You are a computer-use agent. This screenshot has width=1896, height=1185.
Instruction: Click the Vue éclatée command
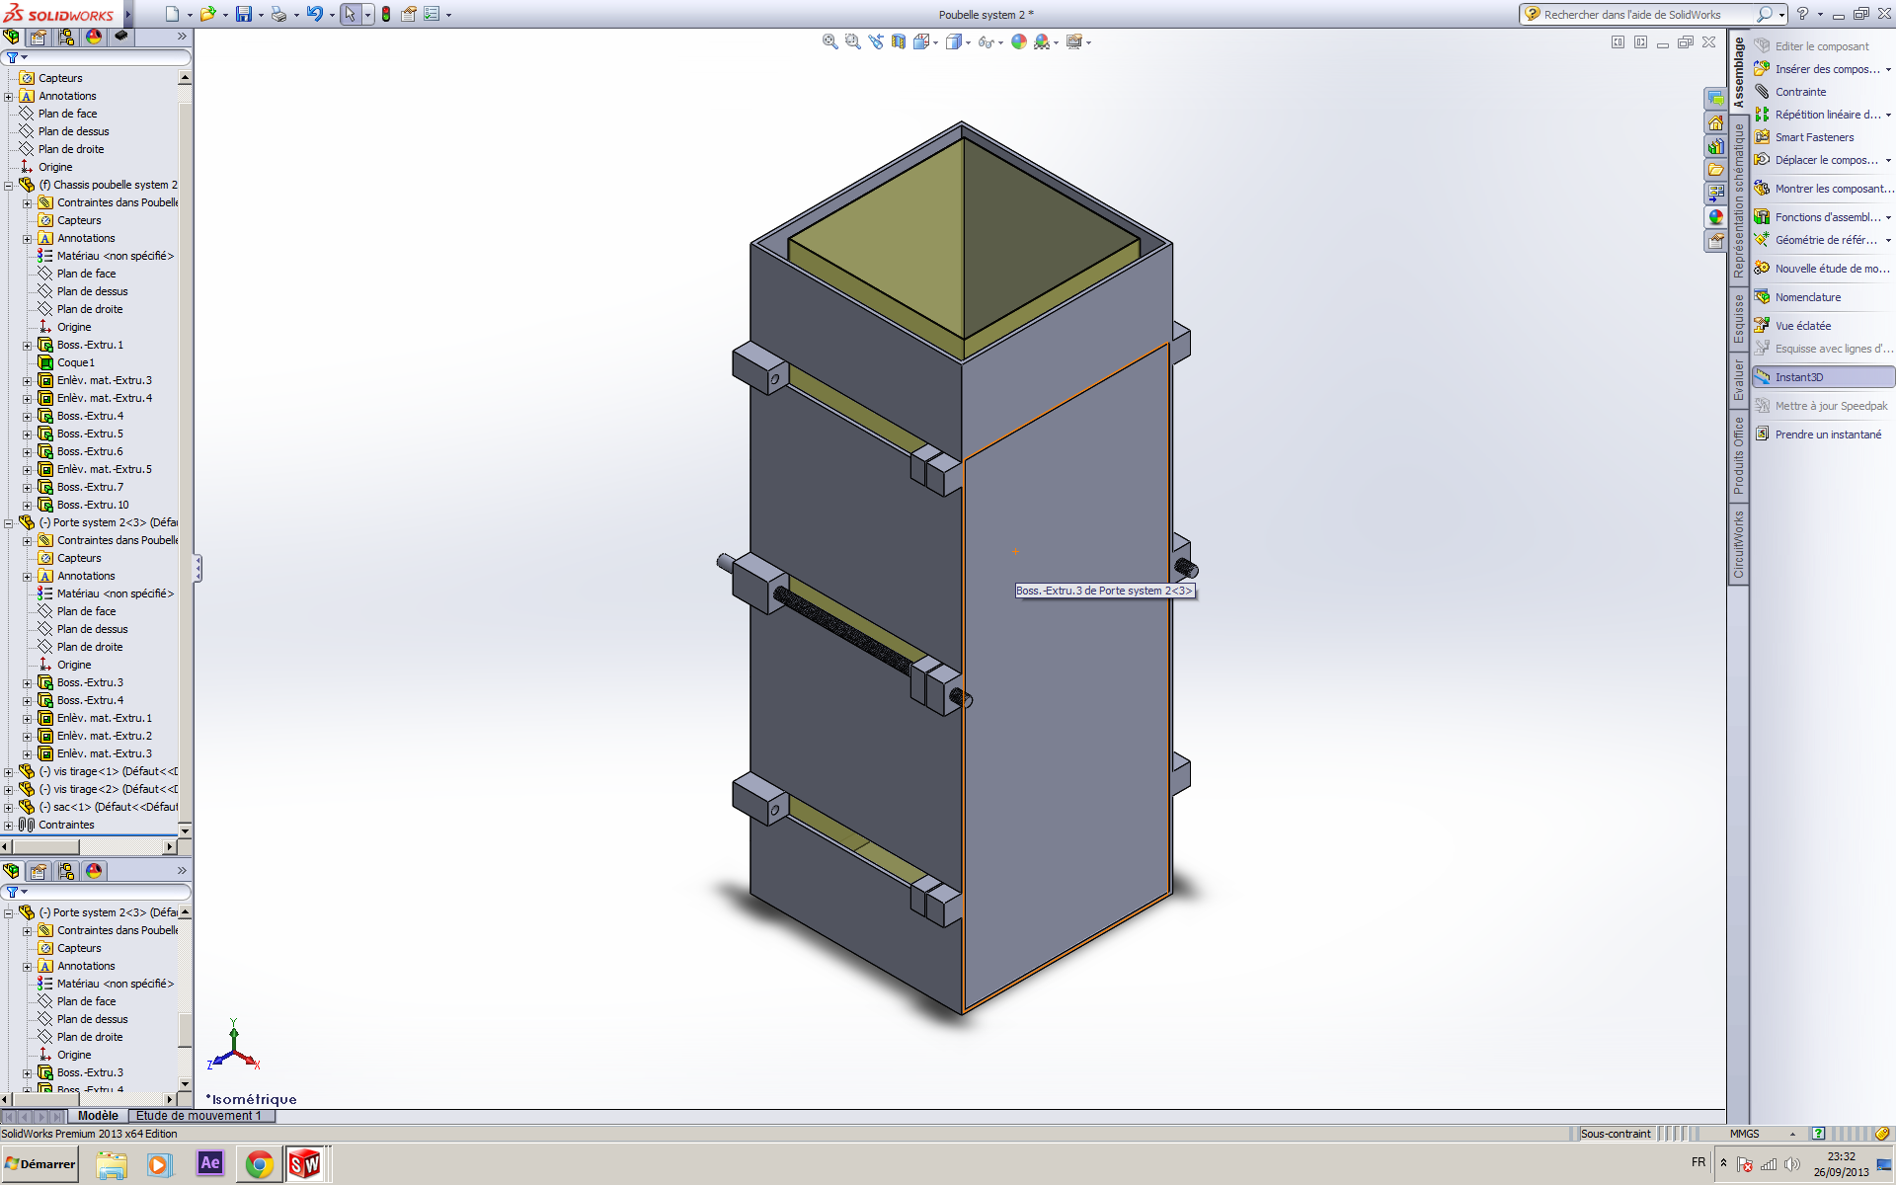pyautogui.click(x=1802, y=326)
